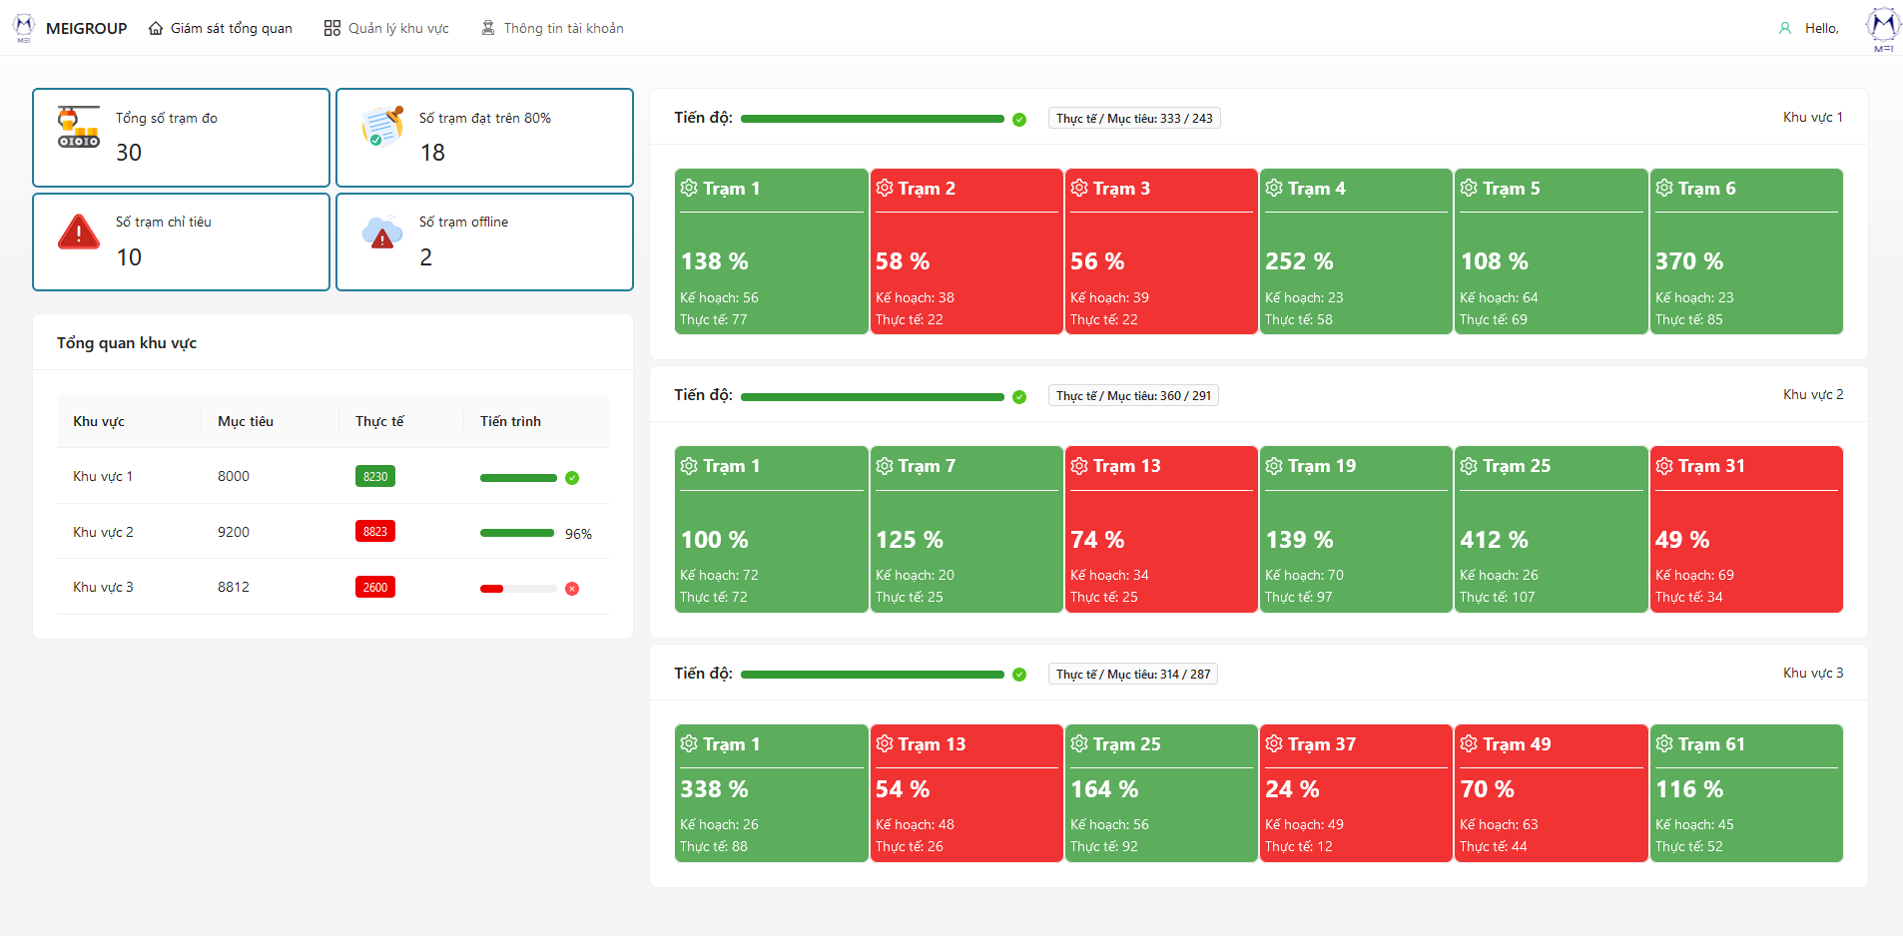The height and width of the screenshot is (936, 1903).
Task: Click the MEIGROUP brand name
Action: (87, 28)
